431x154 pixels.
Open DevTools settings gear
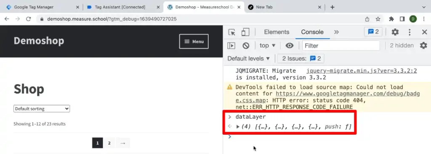click(395, 32)
